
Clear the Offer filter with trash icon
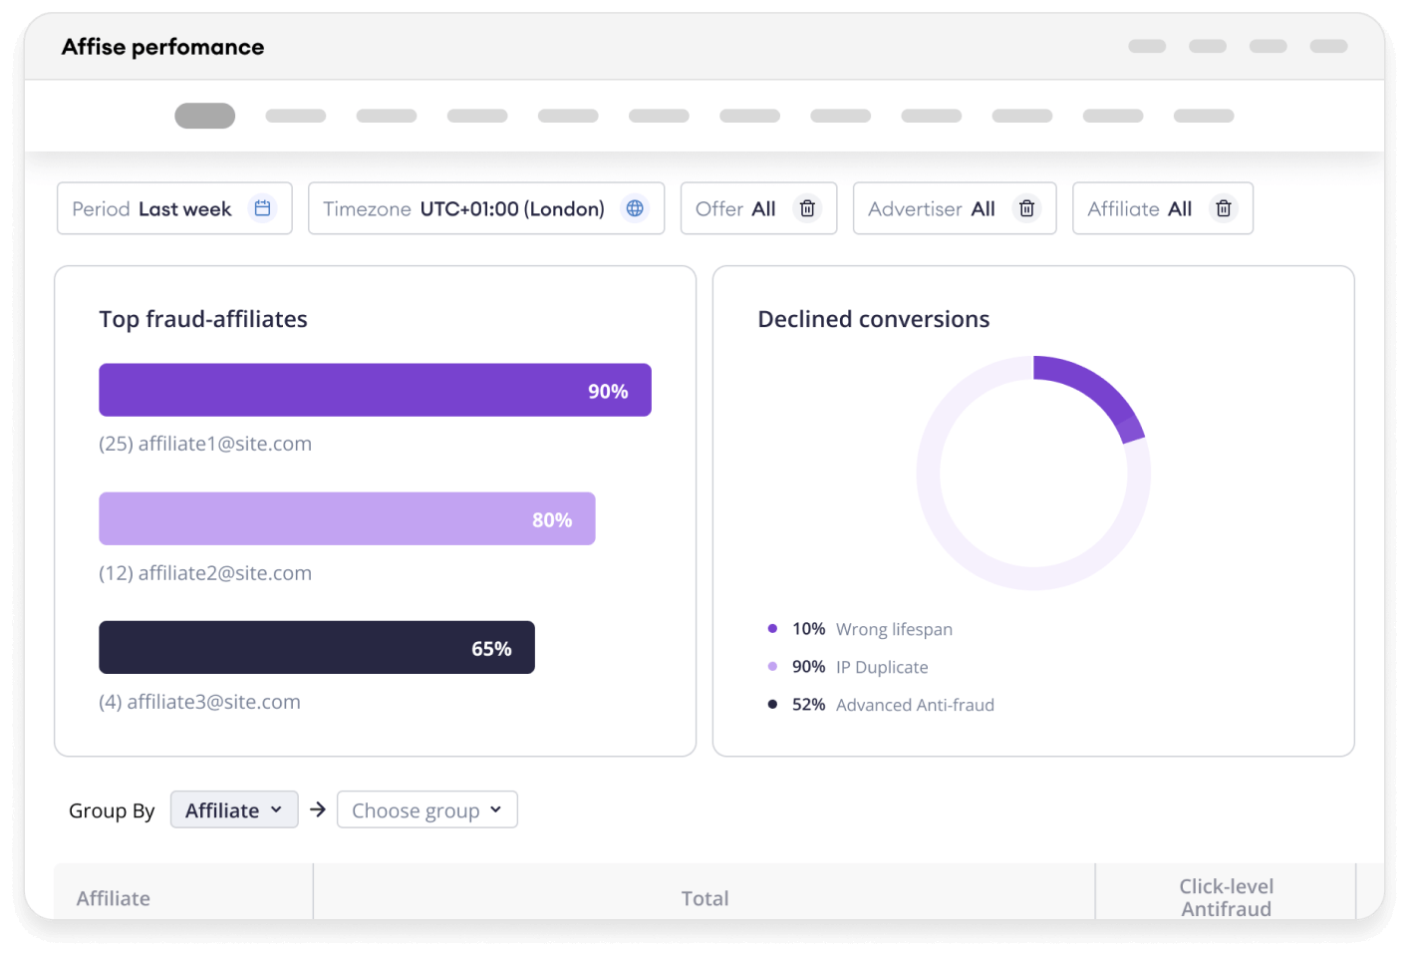807,208
